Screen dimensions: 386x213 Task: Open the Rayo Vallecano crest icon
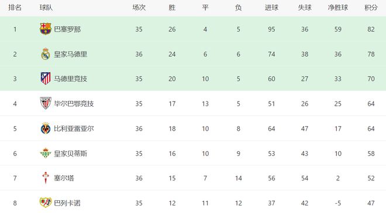tap(46, 202)
